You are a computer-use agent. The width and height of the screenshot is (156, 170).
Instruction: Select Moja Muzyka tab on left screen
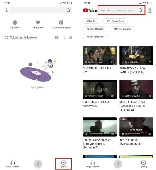(x=13, y=164)
